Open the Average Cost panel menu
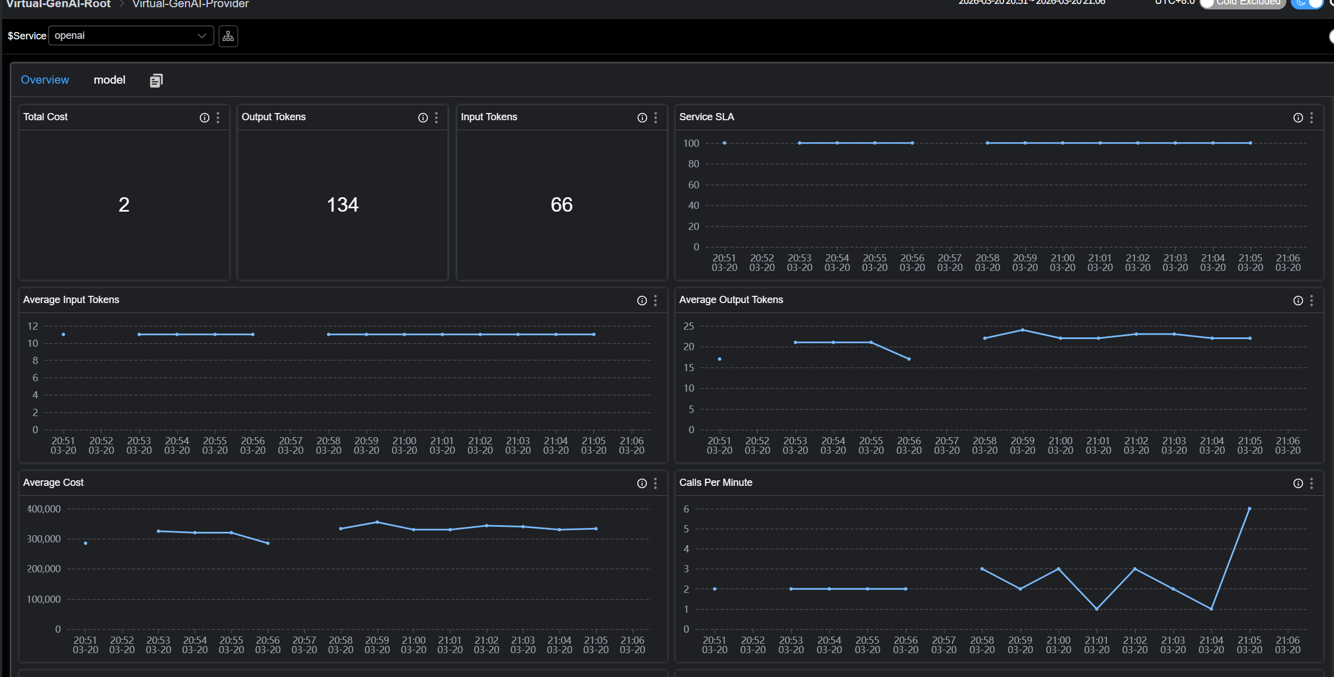Image resolution: width=1334 pixels, height=677 pixels. [x=655, y=483]
